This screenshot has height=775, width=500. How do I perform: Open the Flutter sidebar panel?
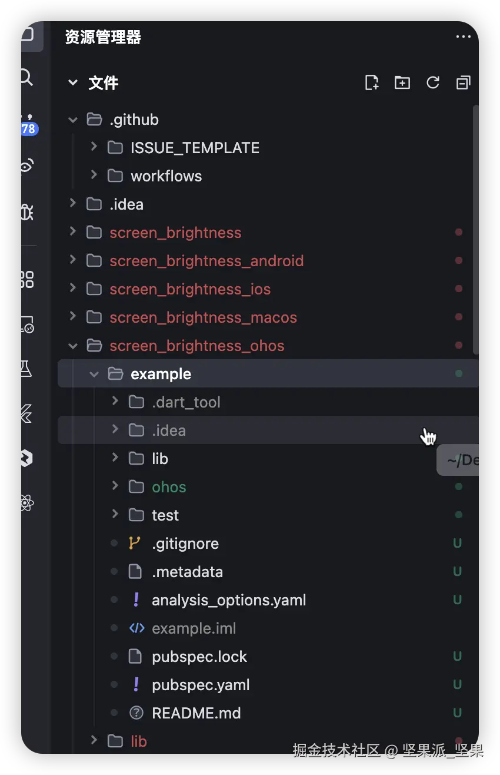tap(26, 414)
